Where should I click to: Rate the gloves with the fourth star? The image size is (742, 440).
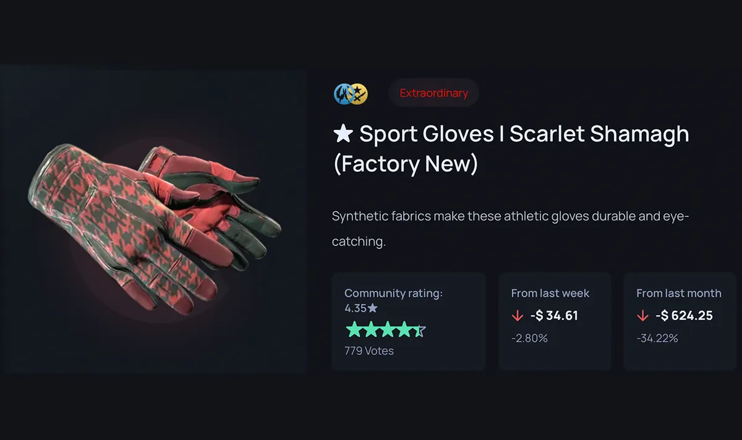[403, 329]
